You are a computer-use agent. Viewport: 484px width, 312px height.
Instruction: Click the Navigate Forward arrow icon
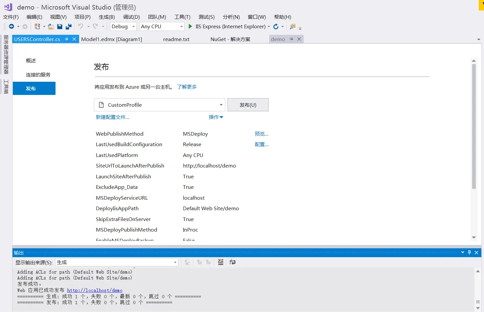[x=25, y=26]
